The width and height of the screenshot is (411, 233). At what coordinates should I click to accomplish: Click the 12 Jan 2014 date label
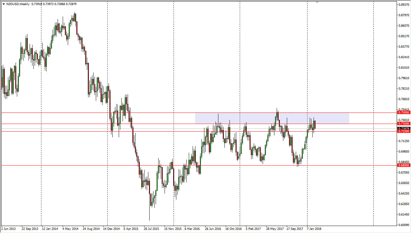tap(50, 229)
